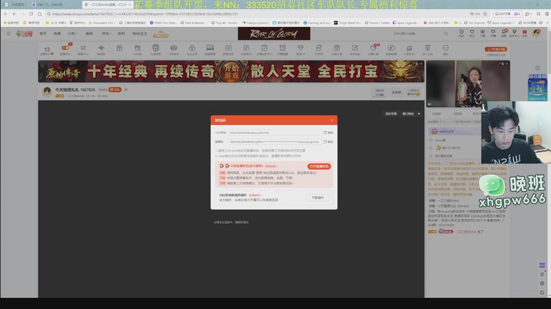Open the Roar of Glory header banner
This screenshot has width=551, height=309.
click(274, 34)
